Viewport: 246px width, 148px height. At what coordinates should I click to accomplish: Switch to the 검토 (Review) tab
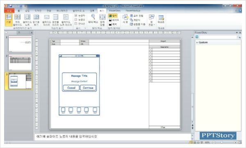[x=92, y=11]
